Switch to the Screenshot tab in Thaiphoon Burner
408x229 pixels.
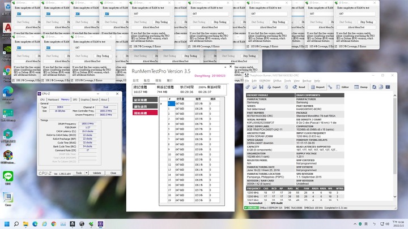(x=256, y=203)
